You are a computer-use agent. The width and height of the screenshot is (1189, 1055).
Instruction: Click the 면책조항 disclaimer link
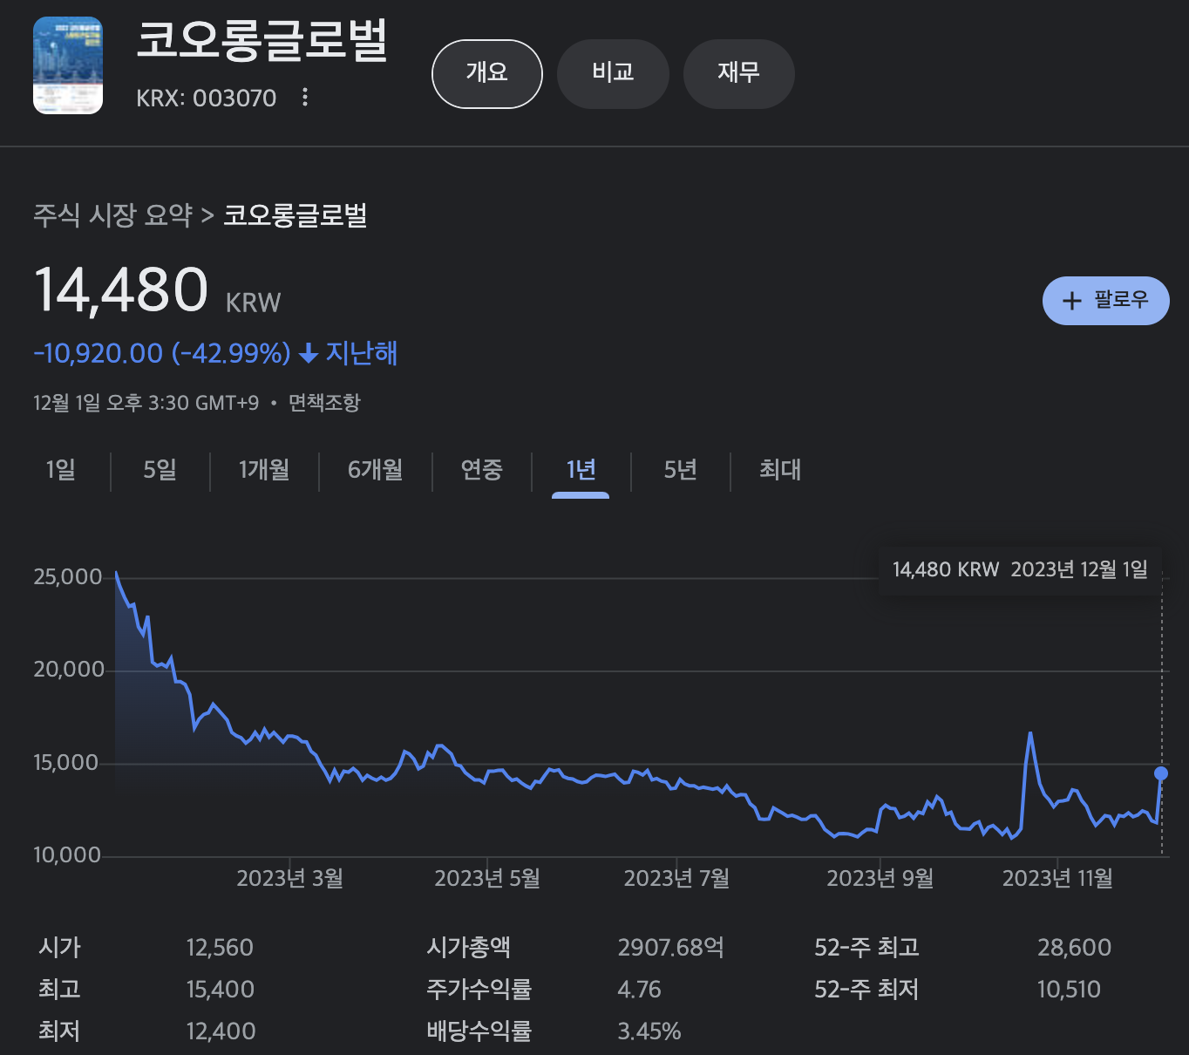[324, 403]
